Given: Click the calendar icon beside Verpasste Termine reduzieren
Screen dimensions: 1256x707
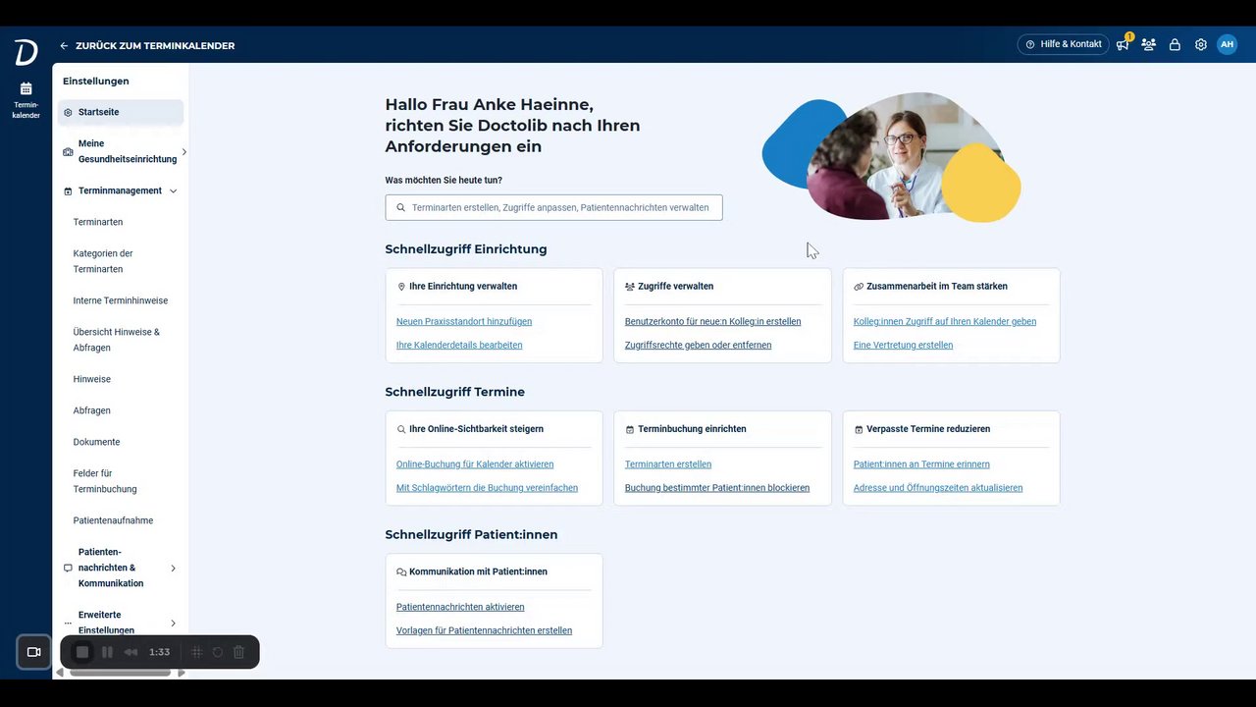Looking at the screenshot, I should click(x=859, y=429).
